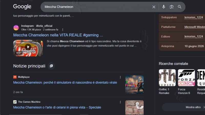The width and height of the screenshot is (205, 115).
Task: Open the Multiplayer article about nascondino simulator
Action: pos(65,82)
